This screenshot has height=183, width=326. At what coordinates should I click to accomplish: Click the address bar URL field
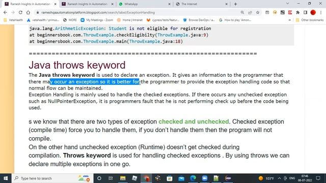137,12
